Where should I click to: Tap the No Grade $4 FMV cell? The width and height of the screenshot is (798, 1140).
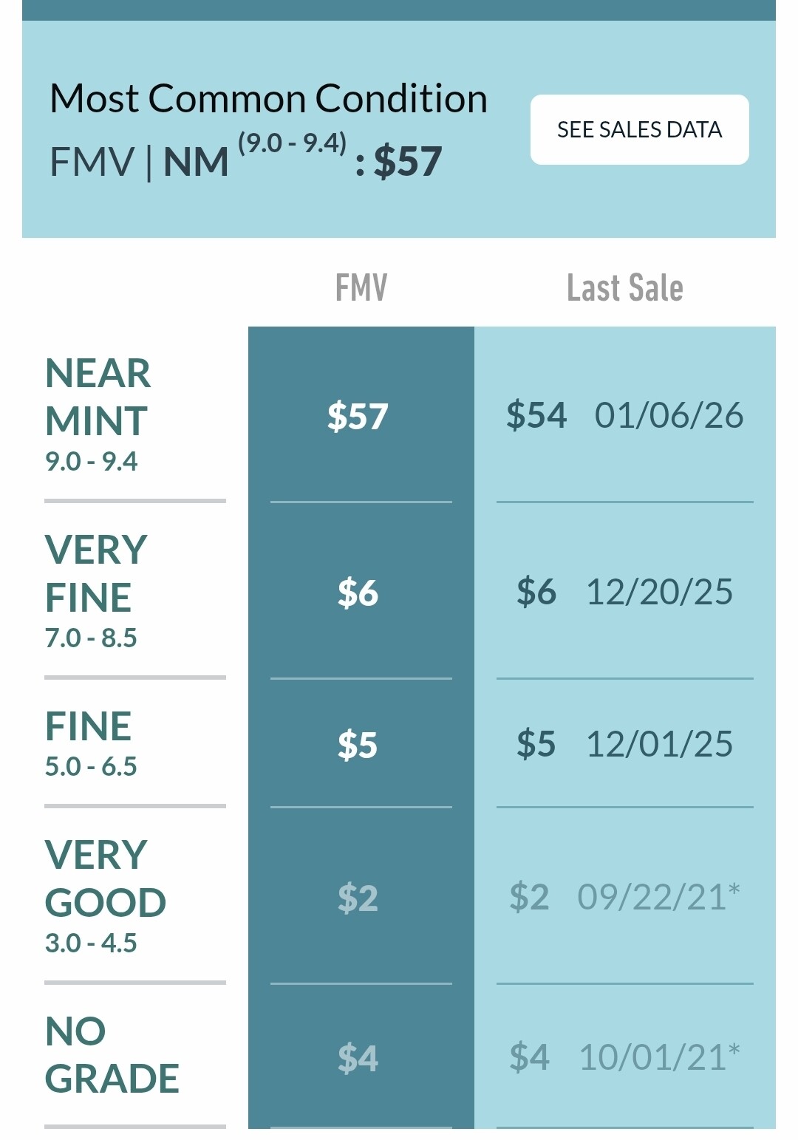click(358, 1057)
